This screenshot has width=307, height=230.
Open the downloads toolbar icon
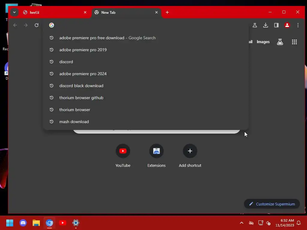pyautogui.click(x=266, y=25)
